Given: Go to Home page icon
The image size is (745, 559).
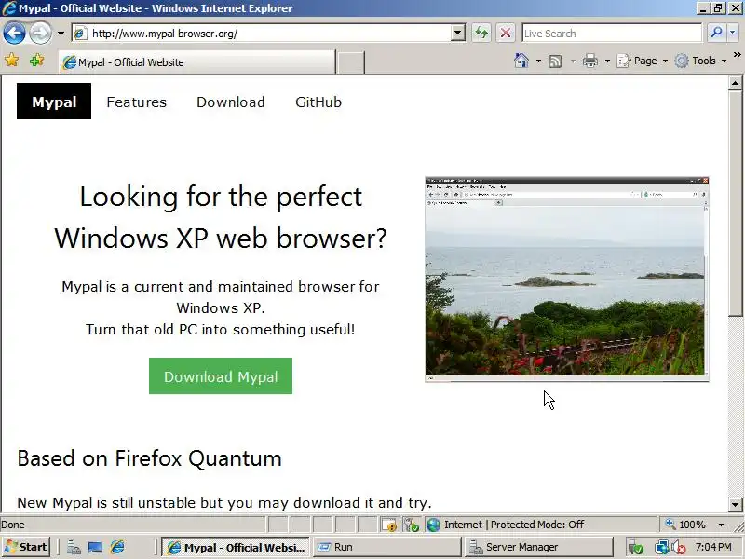Looking at the screenshot, I should click(521, 61).
